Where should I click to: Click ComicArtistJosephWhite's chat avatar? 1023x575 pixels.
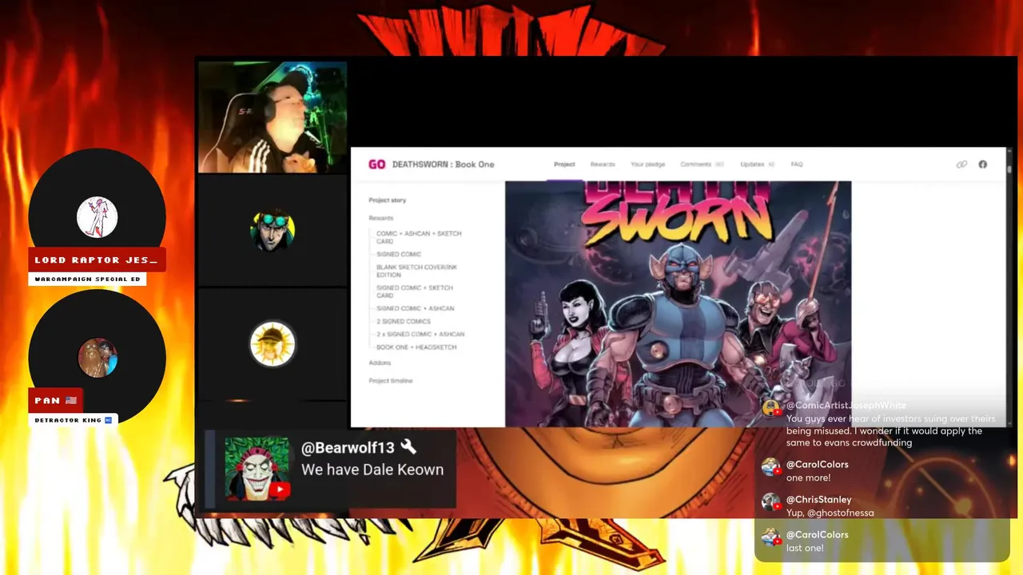pos(770,407)
